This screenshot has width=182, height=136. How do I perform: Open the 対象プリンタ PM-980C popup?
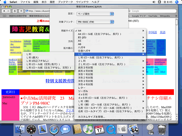click(94, 22)
